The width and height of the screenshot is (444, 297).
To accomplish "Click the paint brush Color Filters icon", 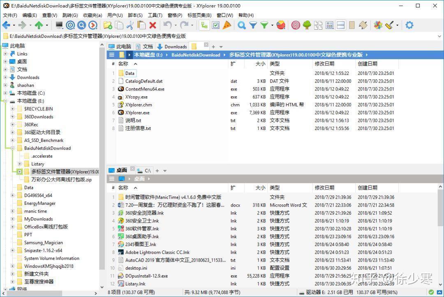I will 389,25.
